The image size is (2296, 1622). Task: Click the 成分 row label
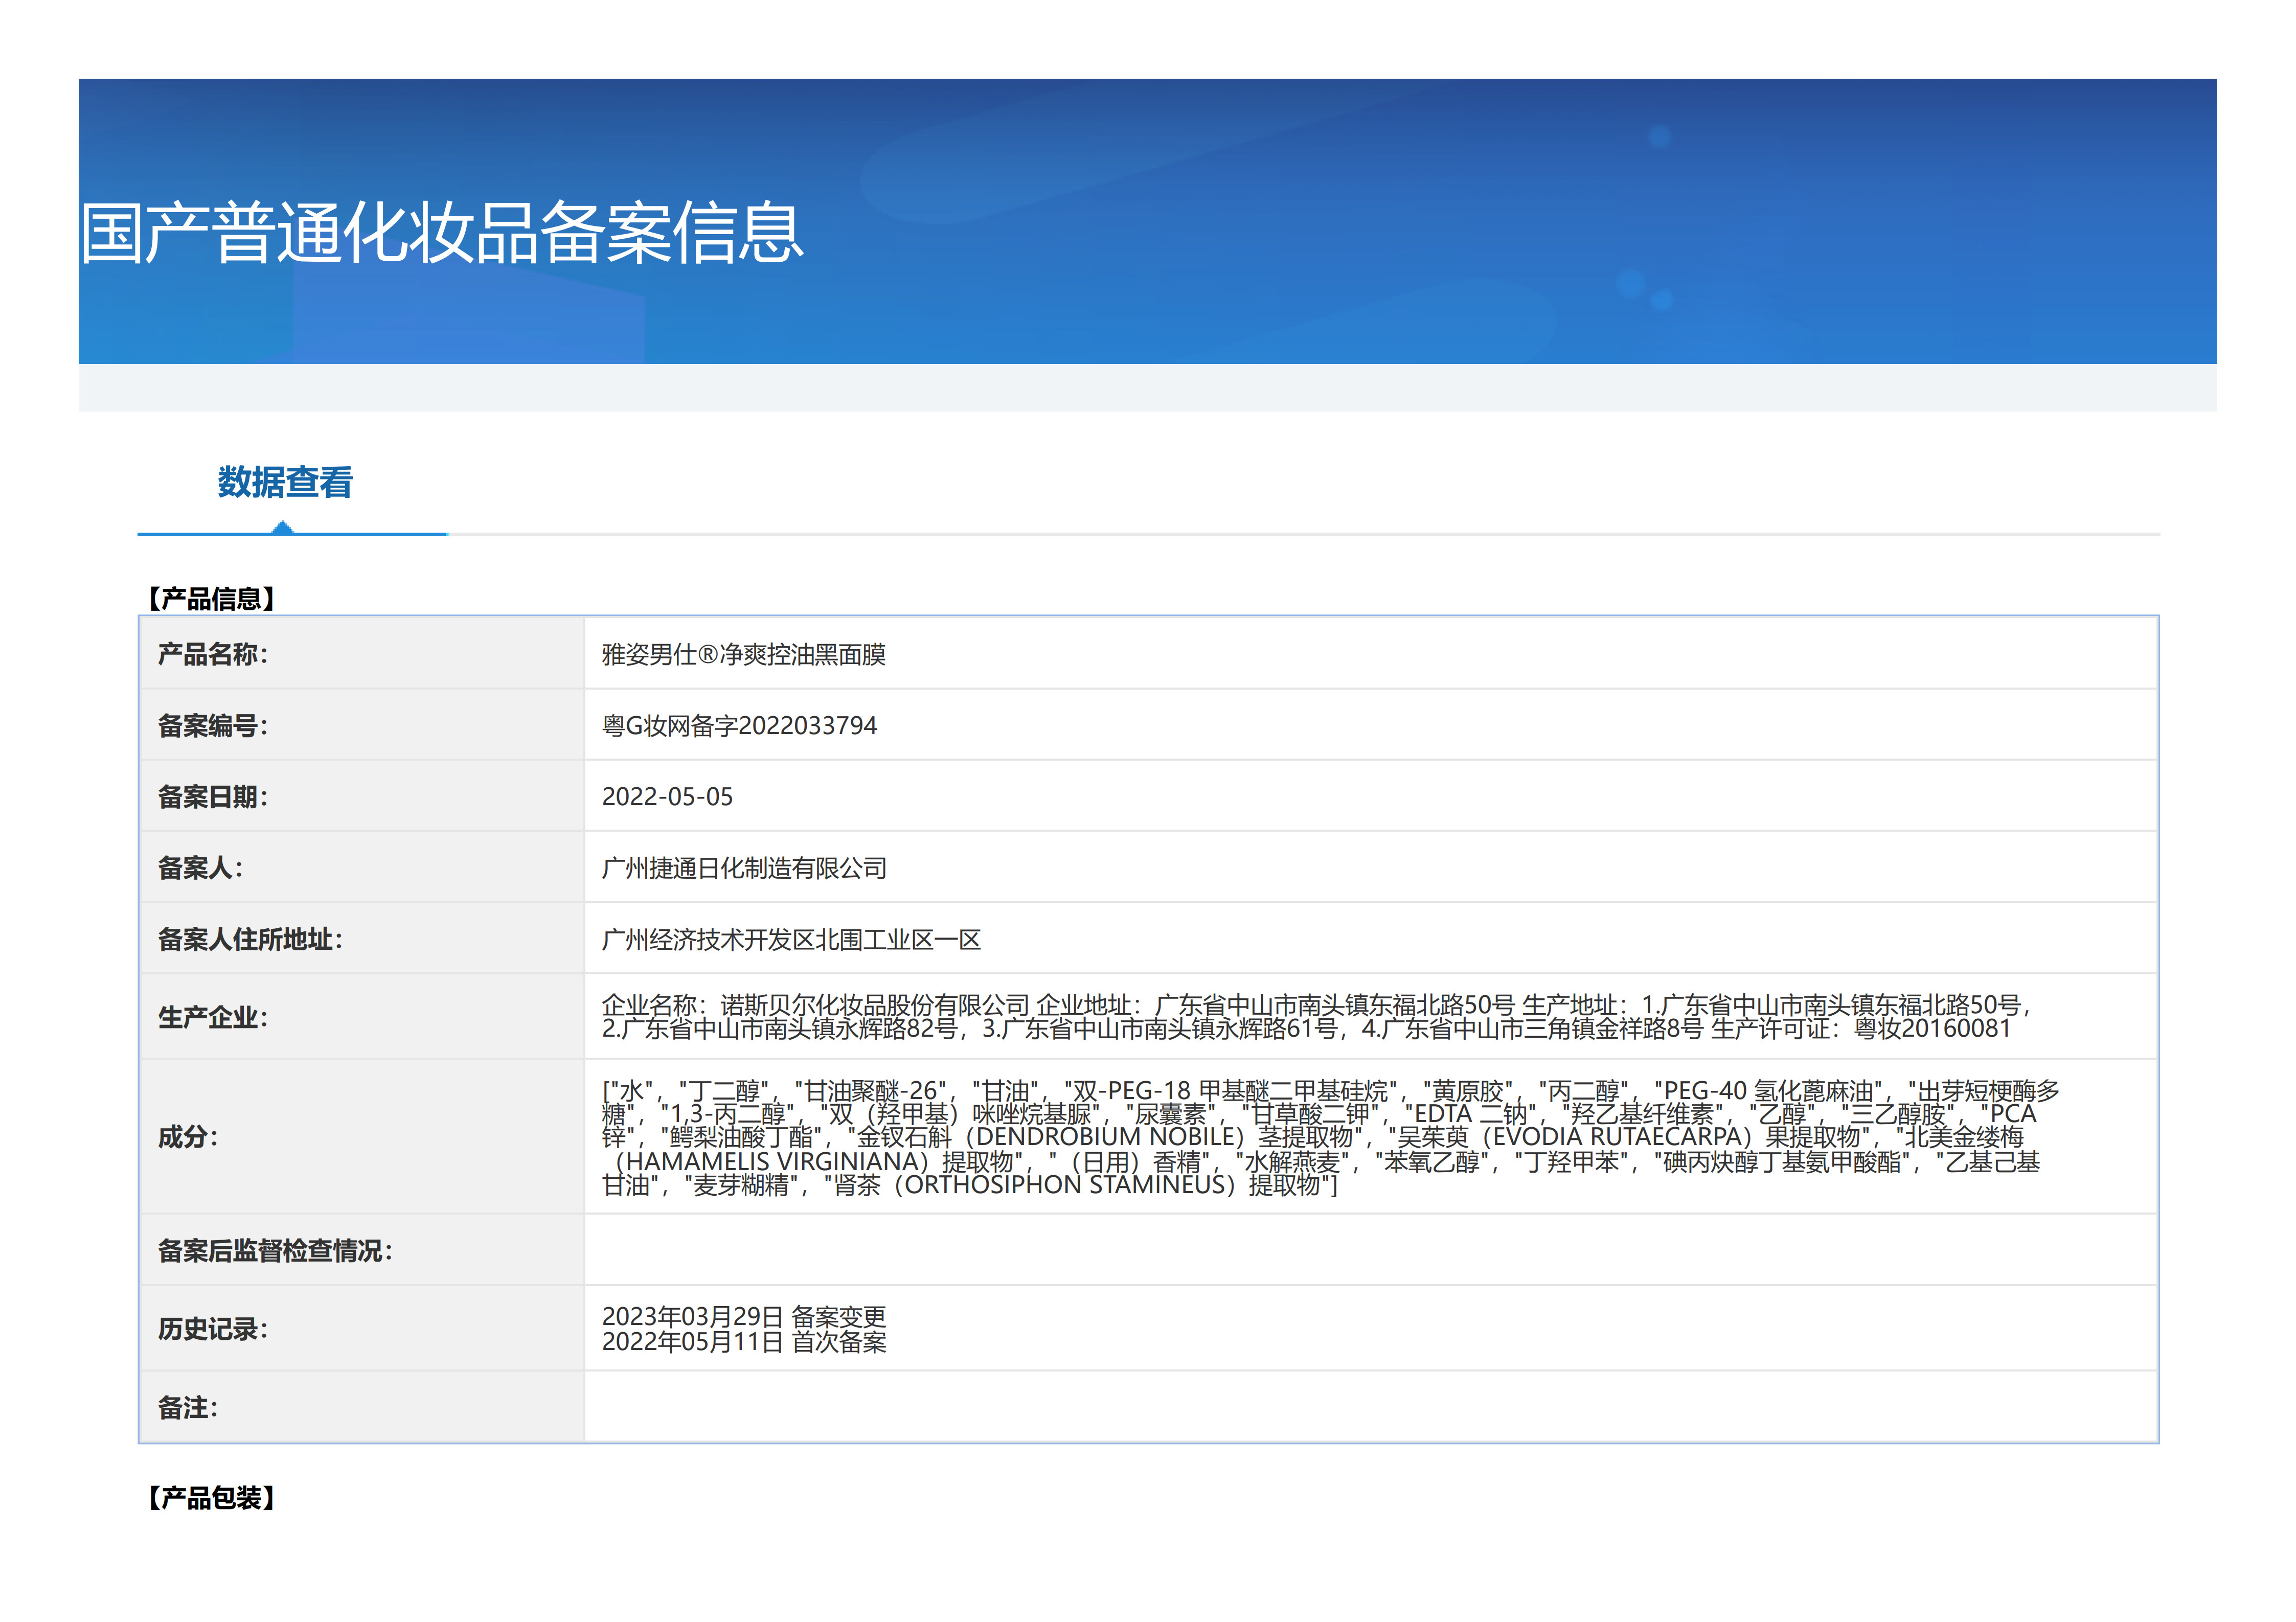[187, 1136]
